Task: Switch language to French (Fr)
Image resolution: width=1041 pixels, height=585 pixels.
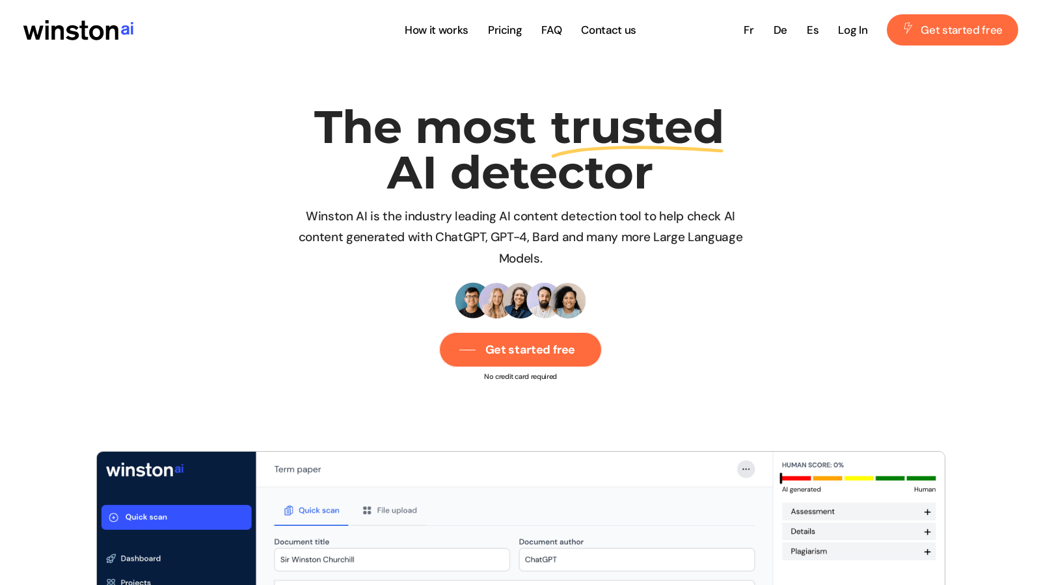Action: pyautogui.click(x=748, y=30)
